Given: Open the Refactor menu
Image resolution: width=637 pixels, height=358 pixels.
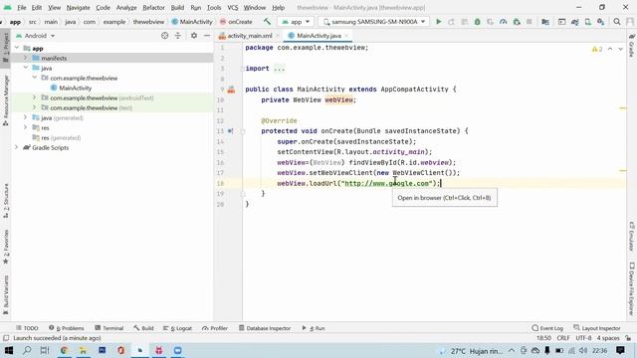Looking at the screenshot, I should [153, 7].
